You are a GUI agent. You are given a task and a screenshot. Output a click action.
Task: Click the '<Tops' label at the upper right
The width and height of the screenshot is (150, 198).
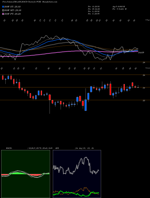pyautogui.click(x=147, y=20)
